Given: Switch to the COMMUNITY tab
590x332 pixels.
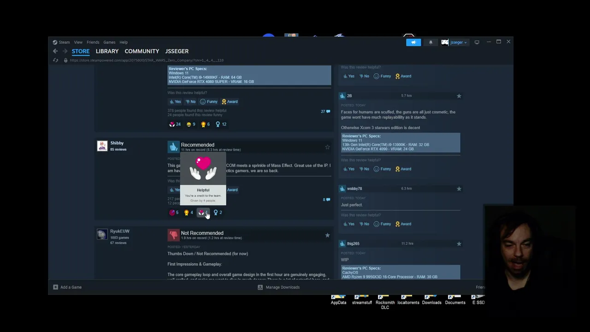Looking at the screenshot, I should pyautogui.click(x=142, y=51).
